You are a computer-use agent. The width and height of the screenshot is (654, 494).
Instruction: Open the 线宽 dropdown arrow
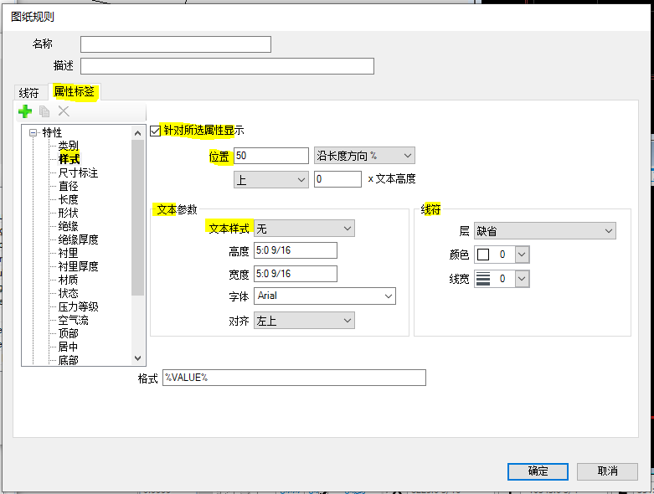(522, 279)
